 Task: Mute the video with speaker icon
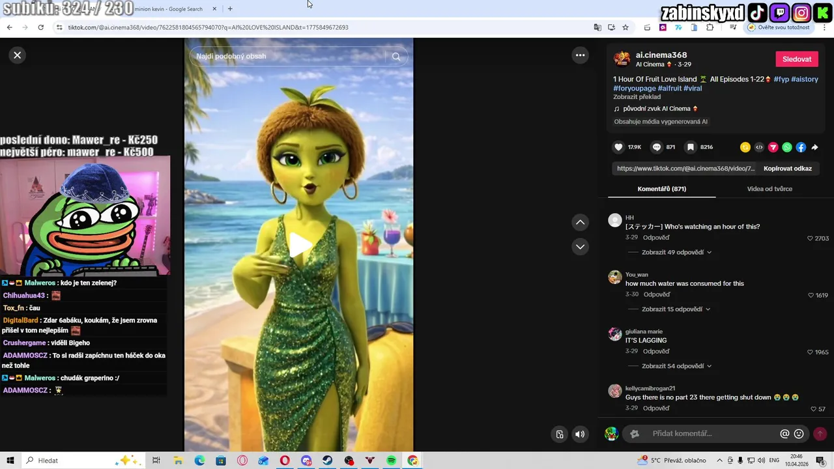(580, 434)
